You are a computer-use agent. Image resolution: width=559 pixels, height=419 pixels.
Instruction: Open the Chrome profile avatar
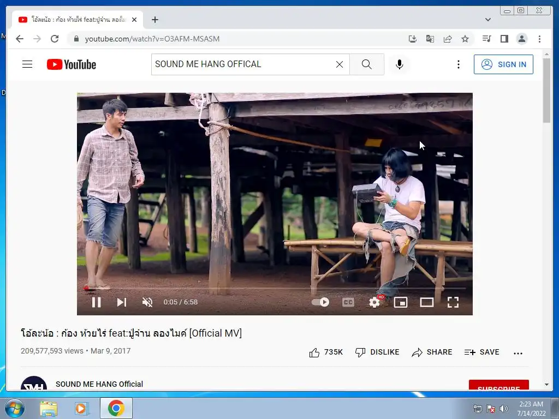[522, 39]
